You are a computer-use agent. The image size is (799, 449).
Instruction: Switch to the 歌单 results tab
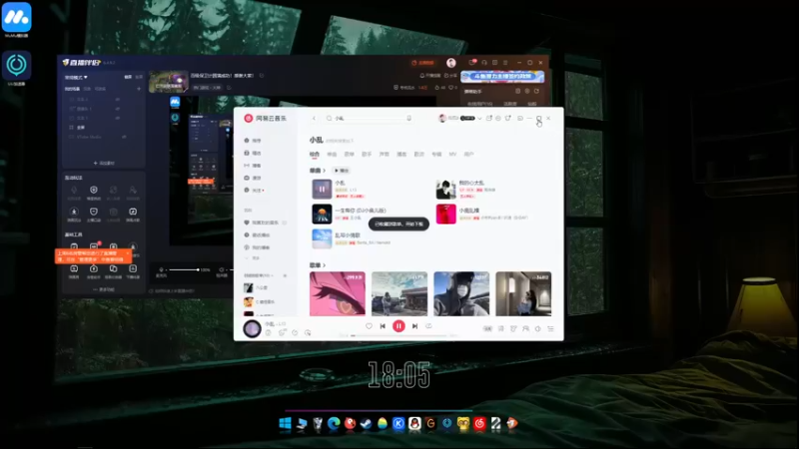pyautogui.click(x=349, y=155)
